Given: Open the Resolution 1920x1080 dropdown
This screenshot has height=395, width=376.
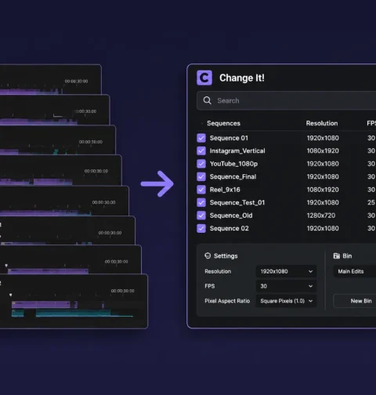Looking at the screenshot, I should (x=286, y=271).
